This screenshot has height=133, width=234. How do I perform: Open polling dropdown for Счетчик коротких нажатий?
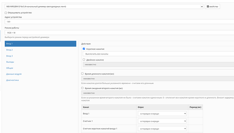click(x=162, y=129)
